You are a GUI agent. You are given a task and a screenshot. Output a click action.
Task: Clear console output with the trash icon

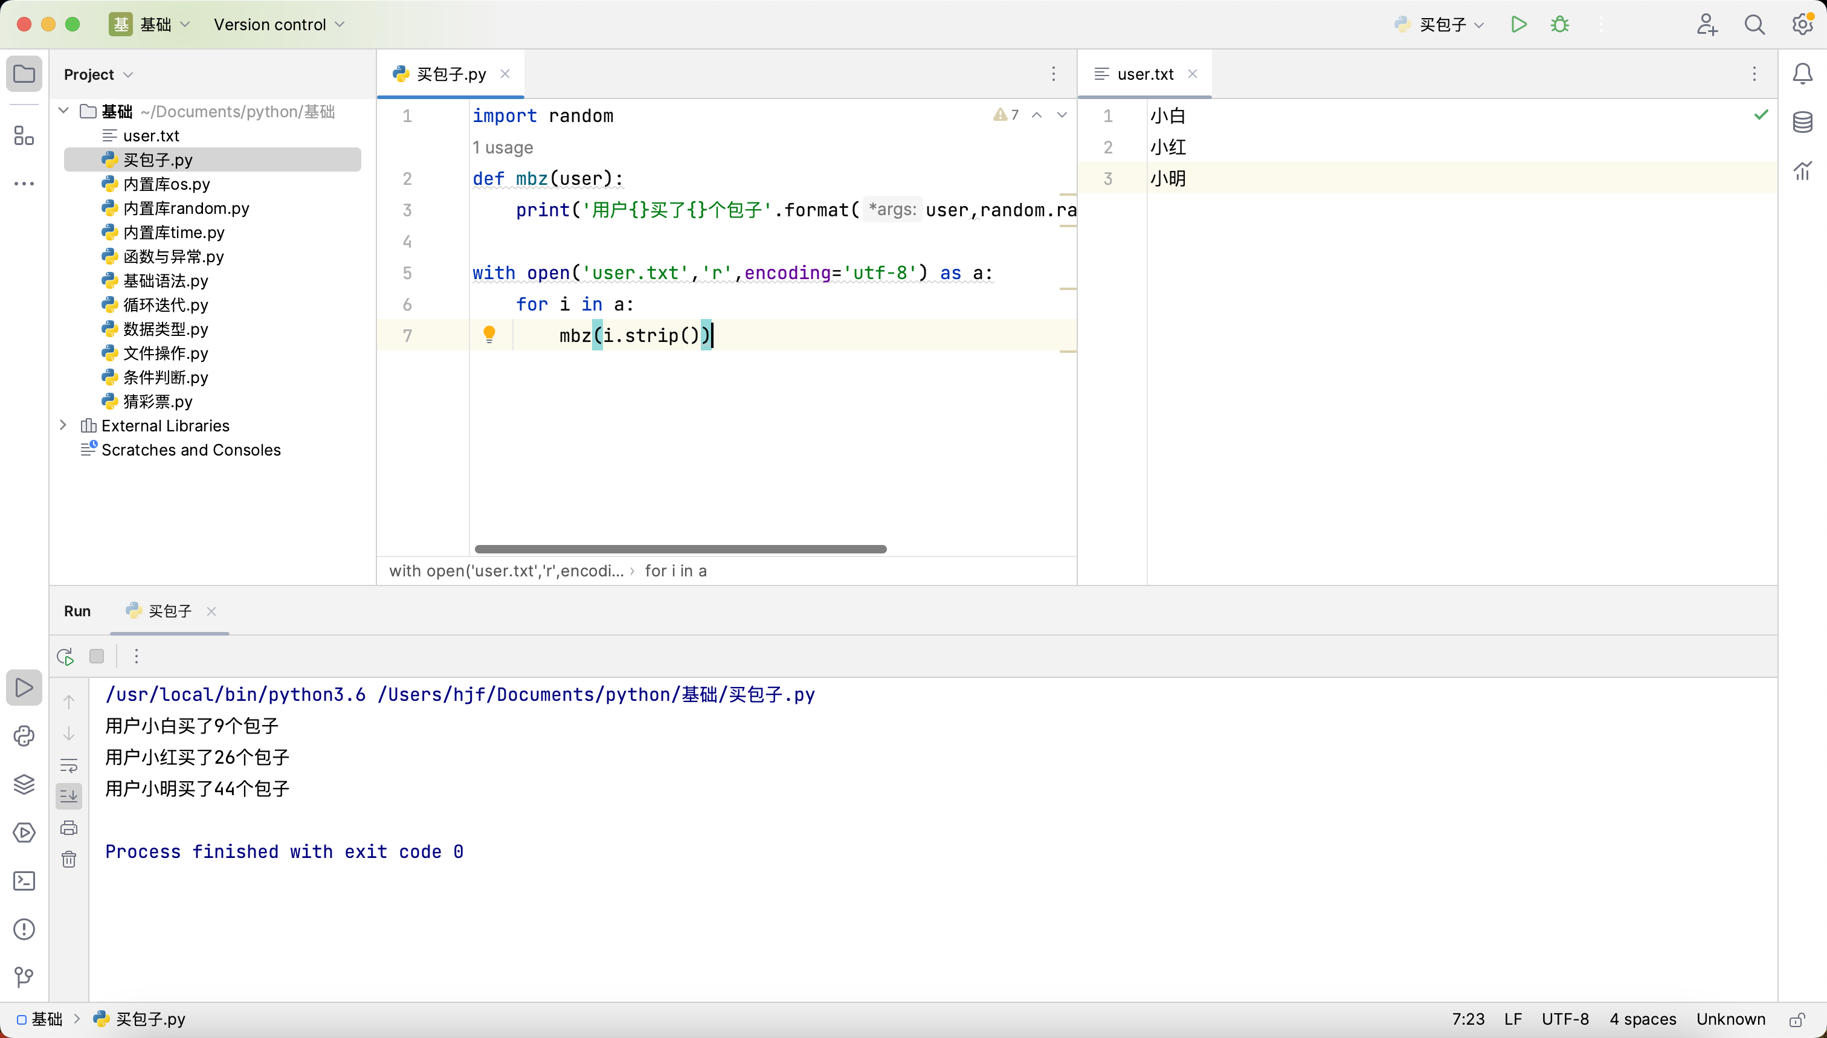69,859
